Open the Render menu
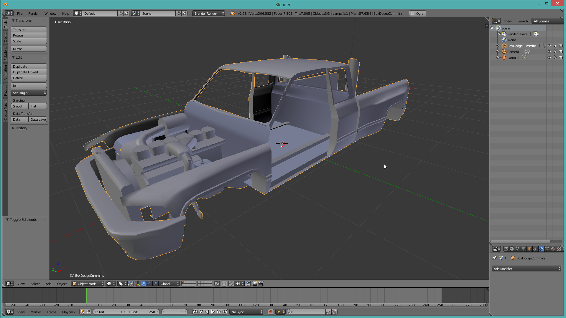This screenshot has width=566, height=318. 33,14
